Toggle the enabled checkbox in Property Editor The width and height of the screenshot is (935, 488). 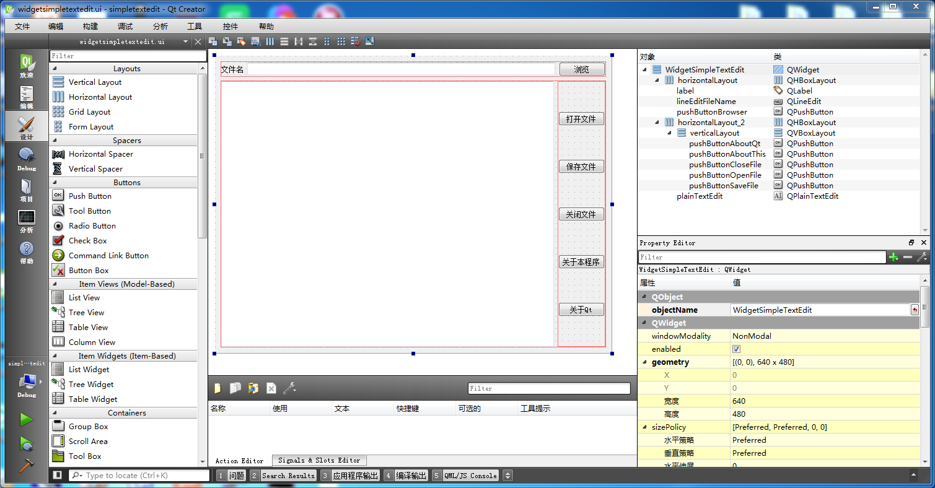point(736,349)
